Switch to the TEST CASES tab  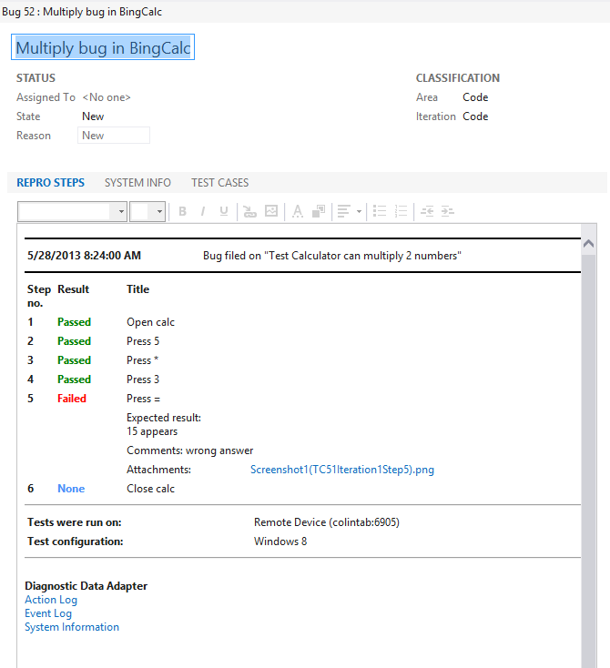220,183
